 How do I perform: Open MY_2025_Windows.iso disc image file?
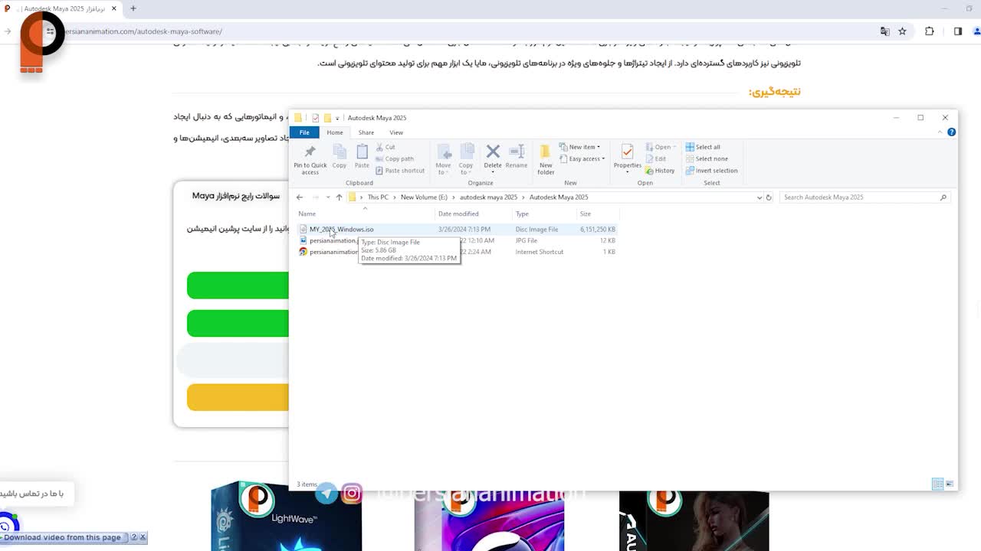click(x=341, y=229)
